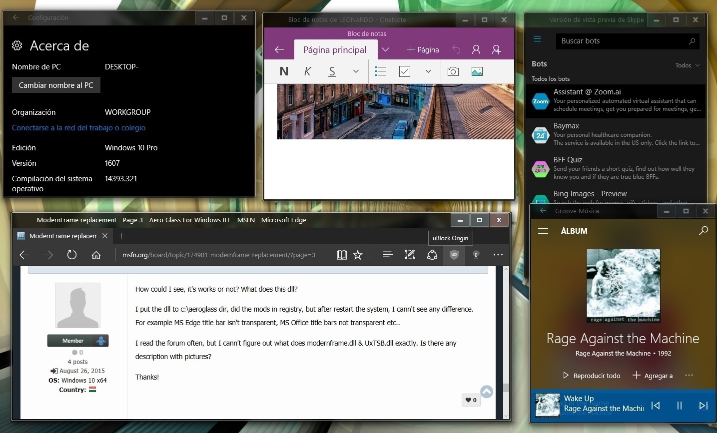Click Cambiar nombre al PC button
The image size is (717, 433).
[56, 85]
